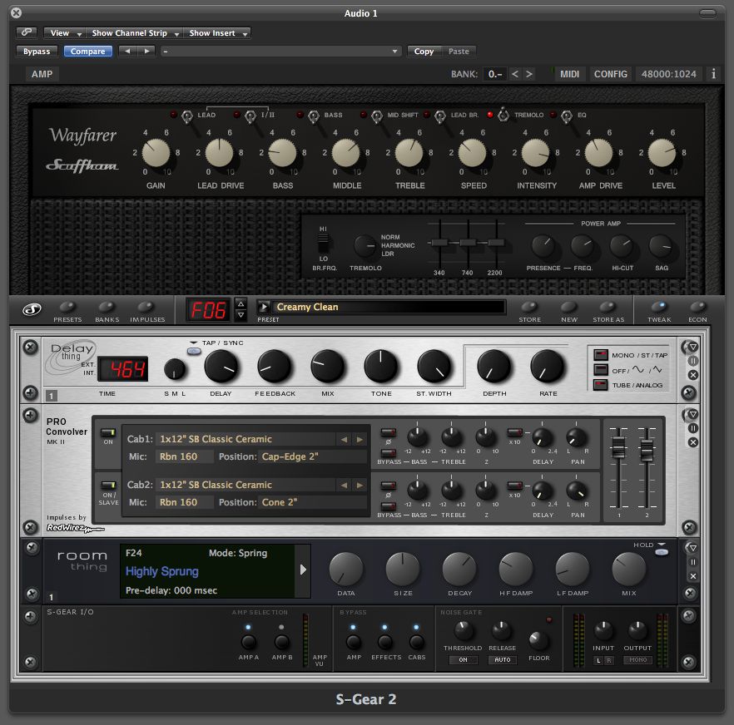The height and width of the screenshot is (725, 734).
Task: Click the previous plugin setting arrow
Action: [x=128, y=51]
